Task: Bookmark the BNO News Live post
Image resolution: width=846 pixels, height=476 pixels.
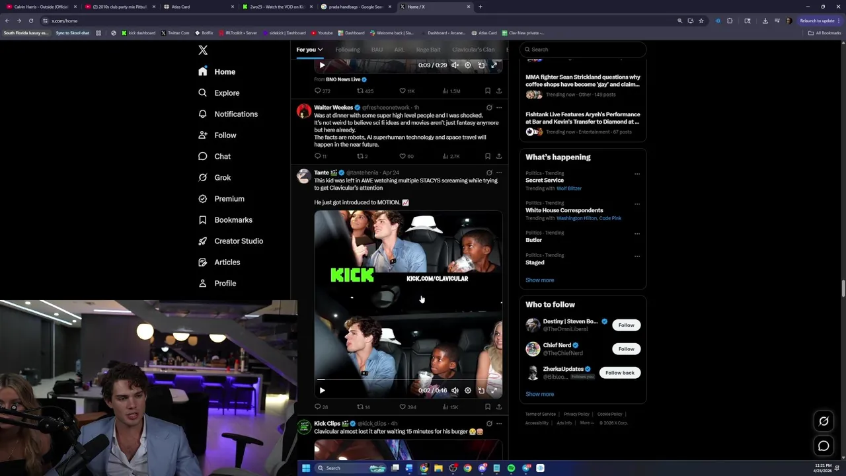Action: 488,91
